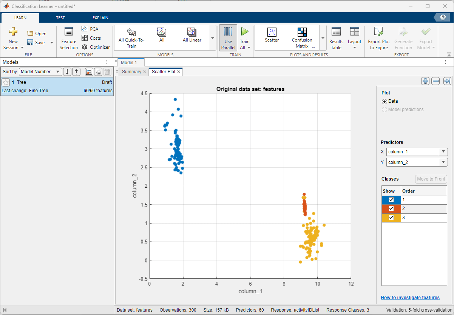454x315 pixels.
Task: Switch to the TEST ribbon tab
Action: [60, 17]
